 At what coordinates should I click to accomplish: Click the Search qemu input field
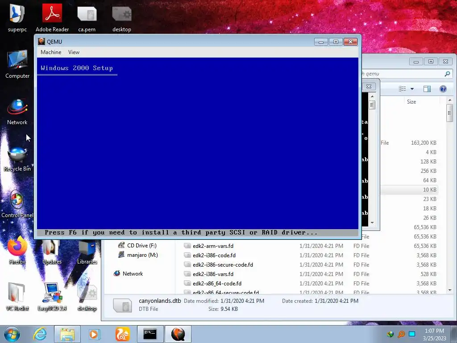[402, 74]
